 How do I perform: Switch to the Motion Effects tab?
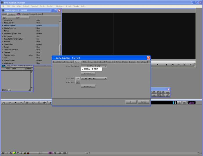point(122,62)
